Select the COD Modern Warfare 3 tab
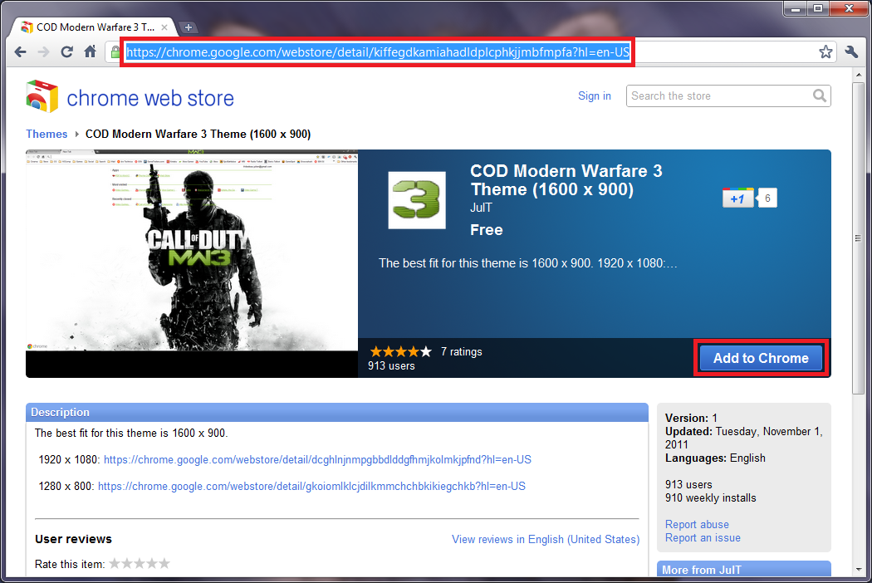The height and width of the screenshot is (583, 872). tap(96, 27)
